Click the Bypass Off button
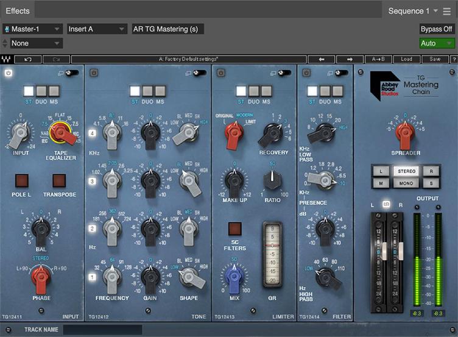The image size is (458, 337). (x=437, y=29)
